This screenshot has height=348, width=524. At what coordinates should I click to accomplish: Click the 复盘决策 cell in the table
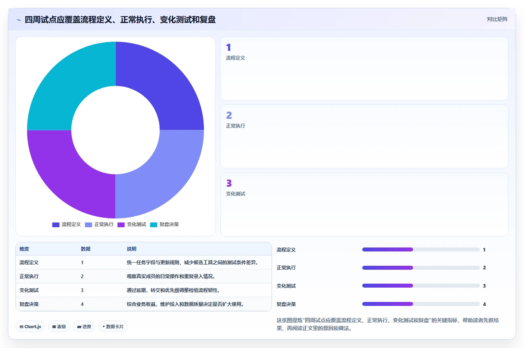29,304
